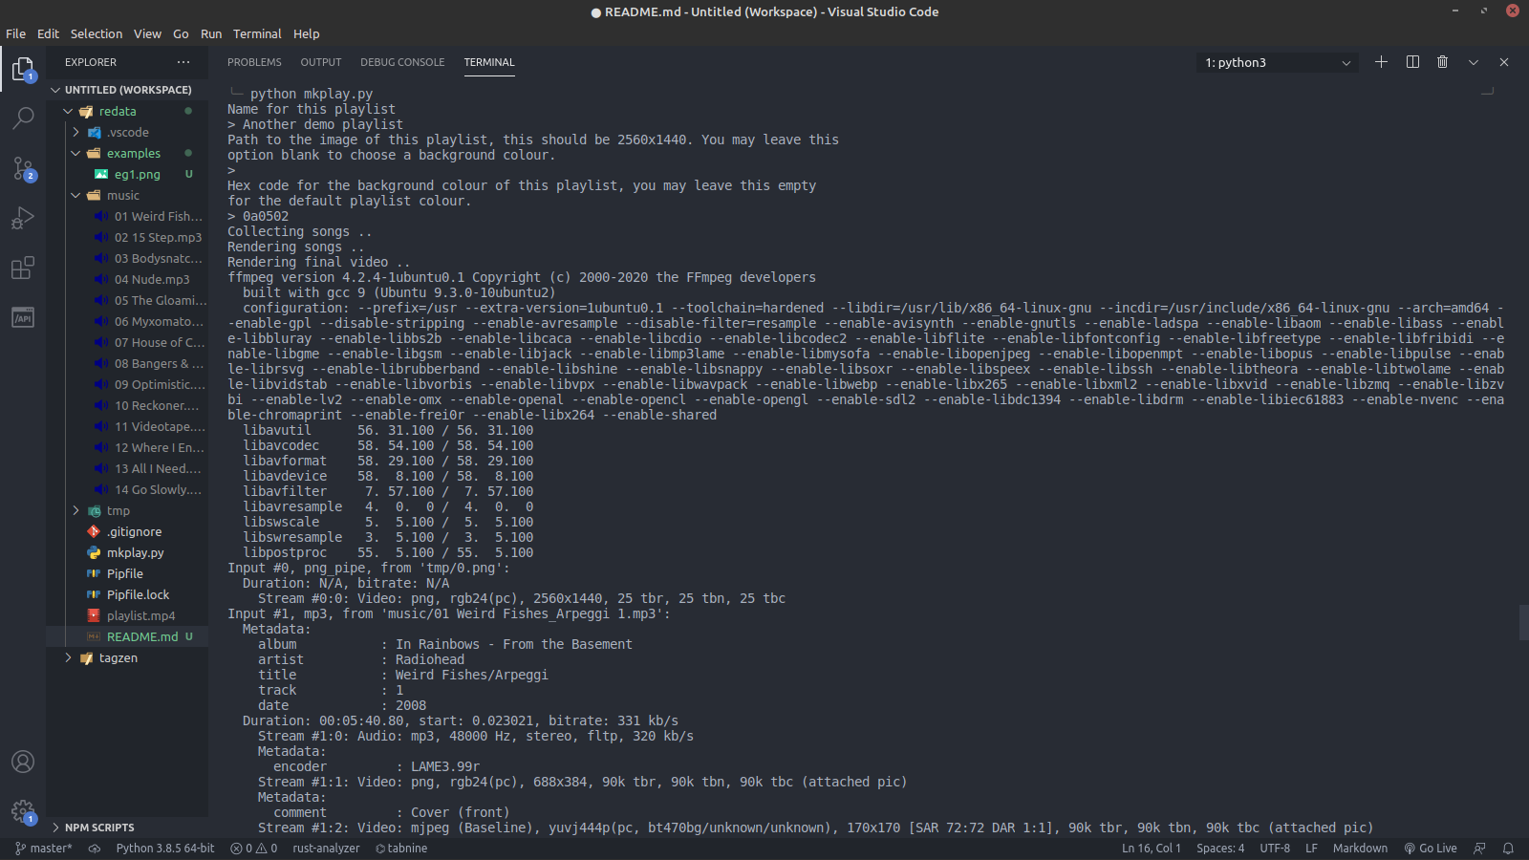Switch to the PROBLEMS tab
The image size is (1529, 860).
(x=254, y=62)
